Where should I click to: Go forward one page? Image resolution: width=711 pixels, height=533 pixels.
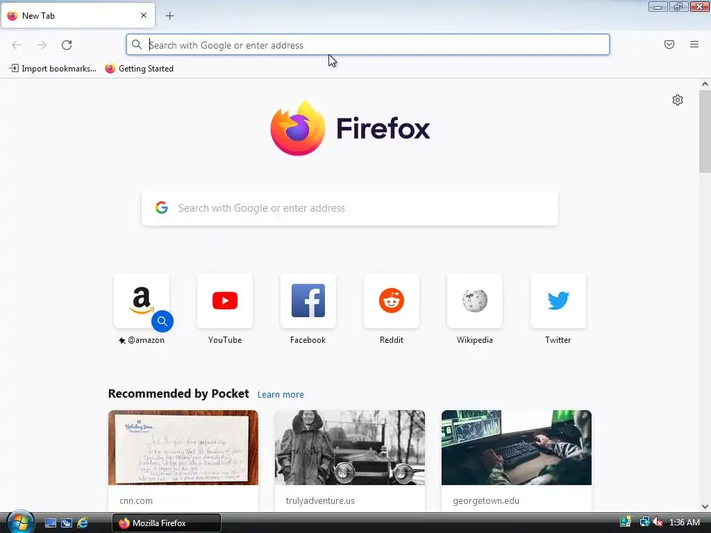click(42, 45)
